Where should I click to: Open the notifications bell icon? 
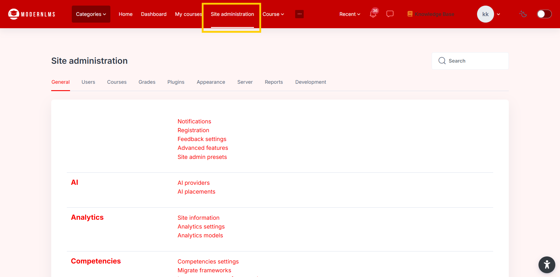tap(373, 14)
